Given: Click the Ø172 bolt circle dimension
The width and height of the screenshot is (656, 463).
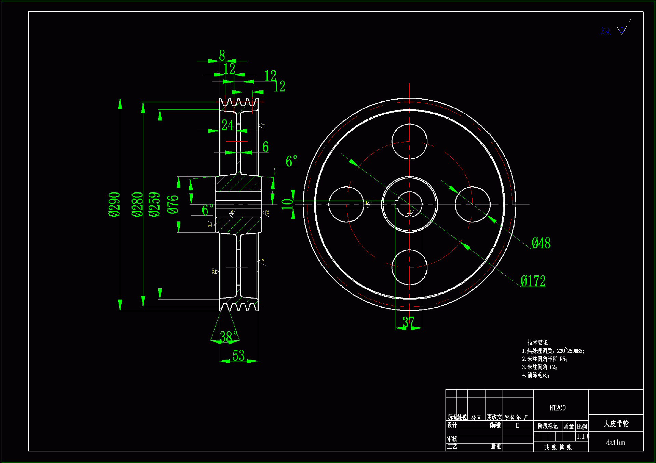Looking at the screenshot, I should [x=533, y=281].
